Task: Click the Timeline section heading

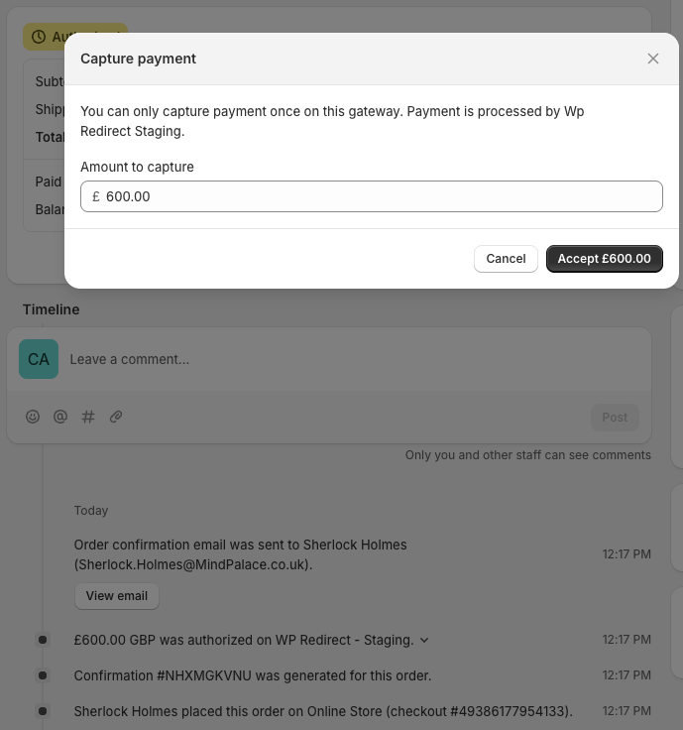Action: (52, 309)
